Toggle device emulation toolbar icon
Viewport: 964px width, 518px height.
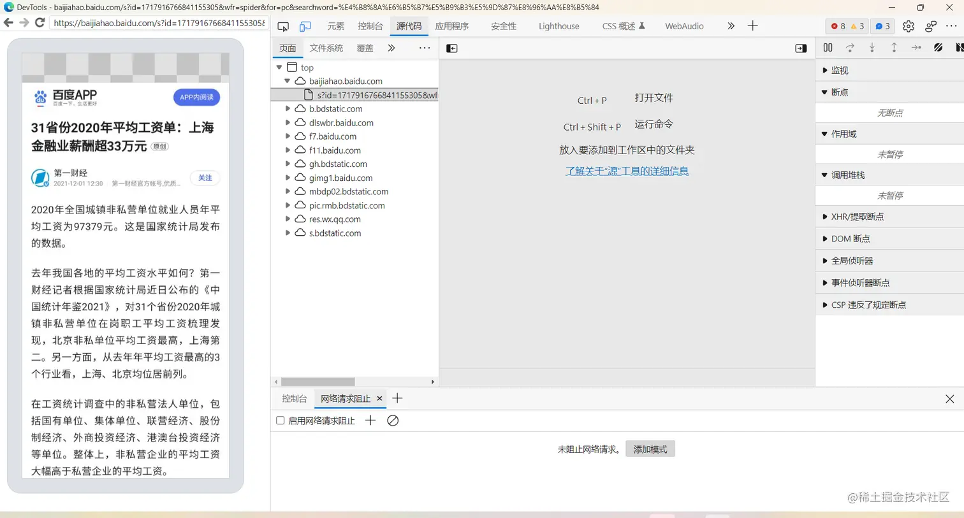click(x=305, y=26)
